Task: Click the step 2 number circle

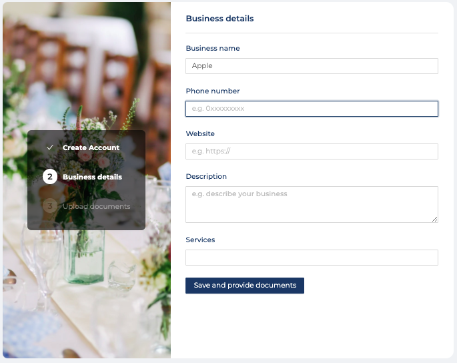Action: tap(49, 177)
